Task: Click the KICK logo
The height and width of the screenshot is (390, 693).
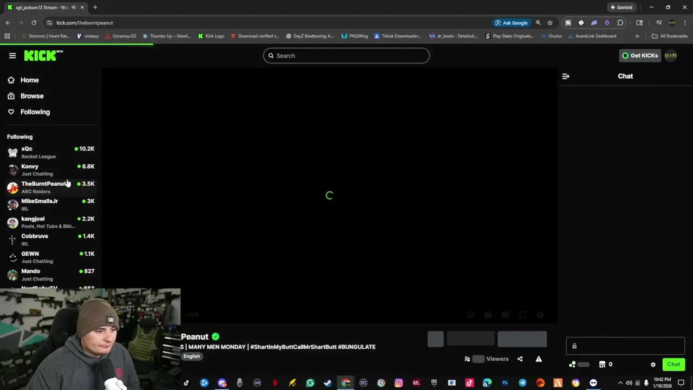Action: [x=43, y=55]
